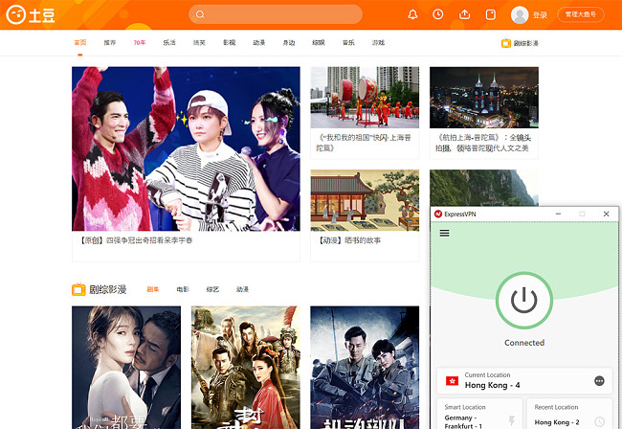The width and height of the screenshot is (622, 429).
Task: Click 剧综影漫 link in navigation bar
Action: [526, 43]
